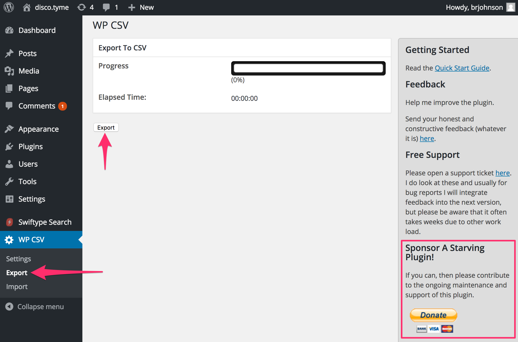Click the WP CSV page heading
This screenshot has height=342, width=518.
click(110, 25)
